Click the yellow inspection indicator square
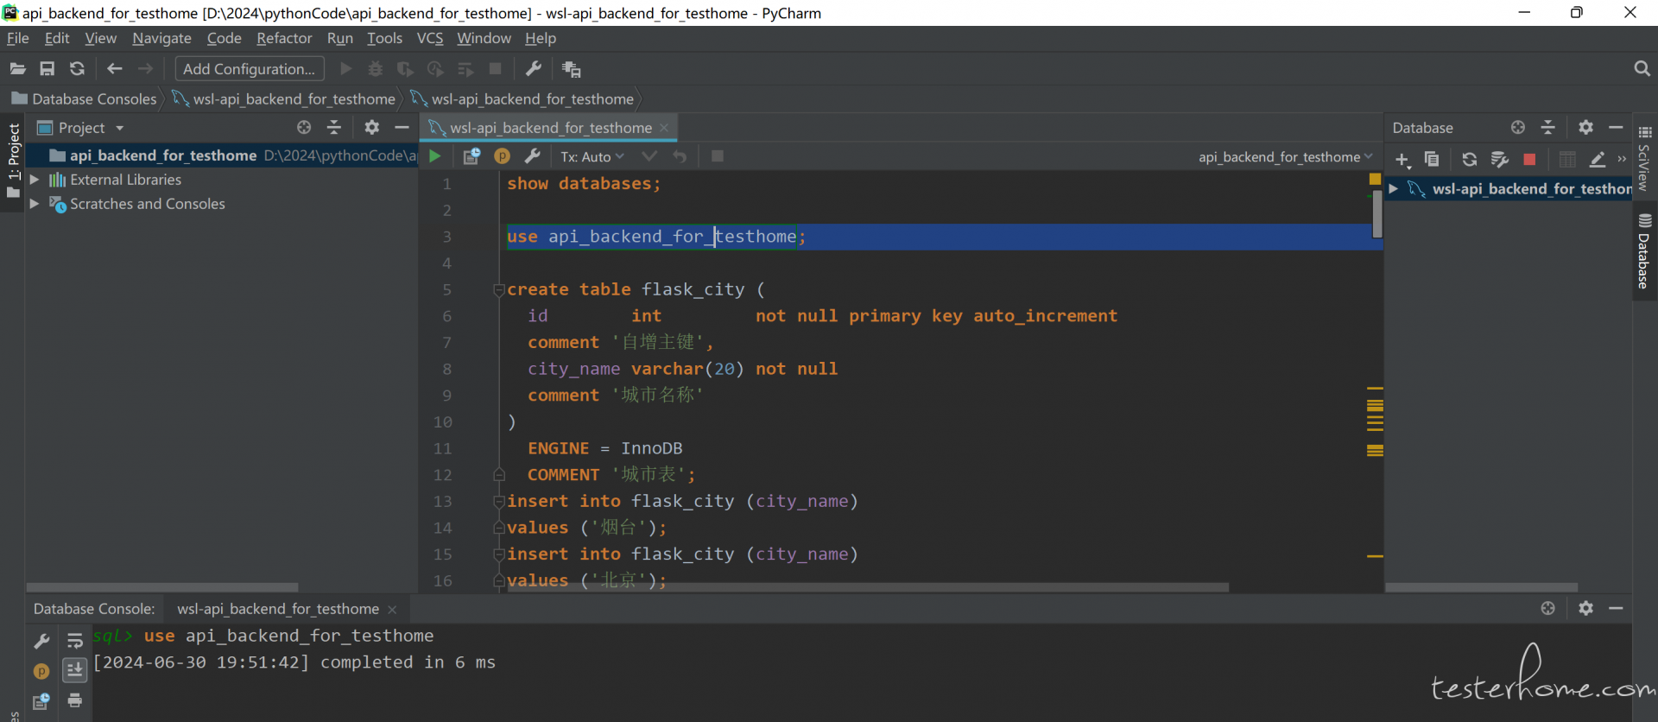 pos(1375,179)
